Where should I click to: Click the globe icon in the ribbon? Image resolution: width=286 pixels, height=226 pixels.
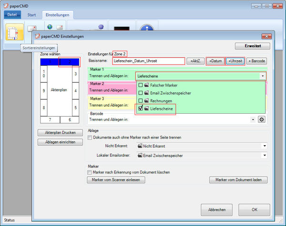[50, 27]
